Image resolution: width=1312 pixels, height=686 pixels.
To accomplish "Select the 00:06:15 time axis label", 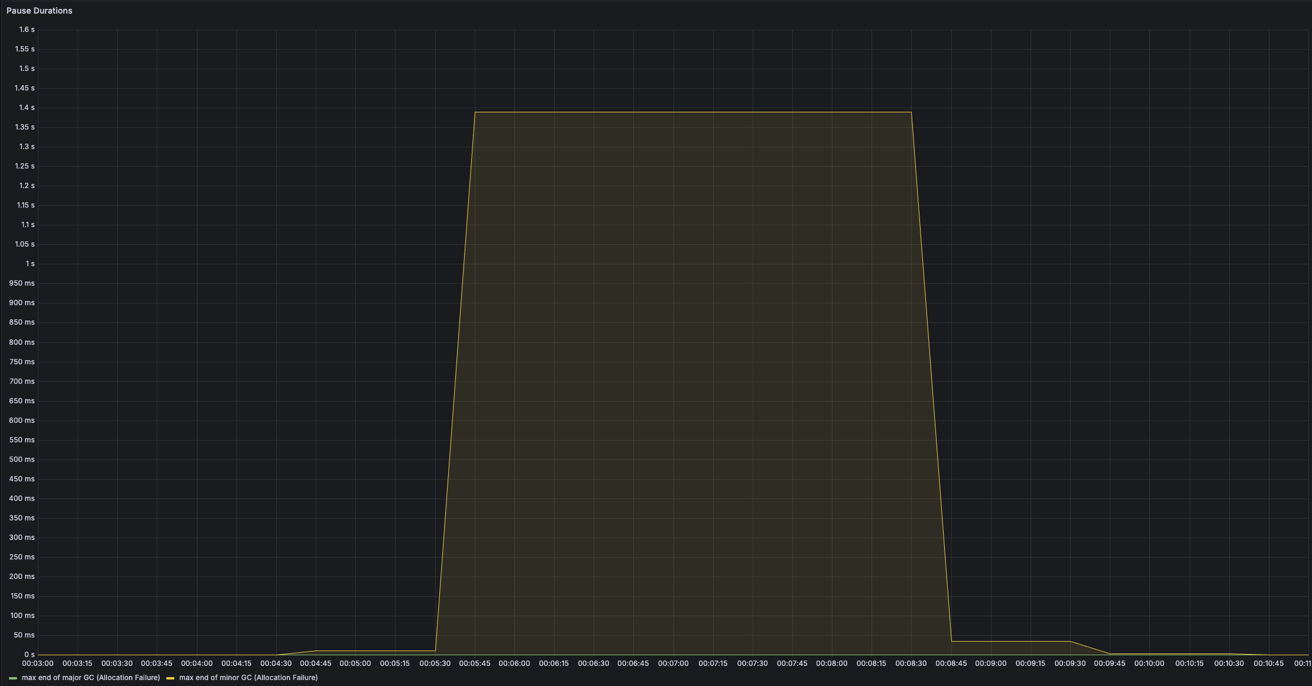I will pyautogui.click(x=554, y=664).
